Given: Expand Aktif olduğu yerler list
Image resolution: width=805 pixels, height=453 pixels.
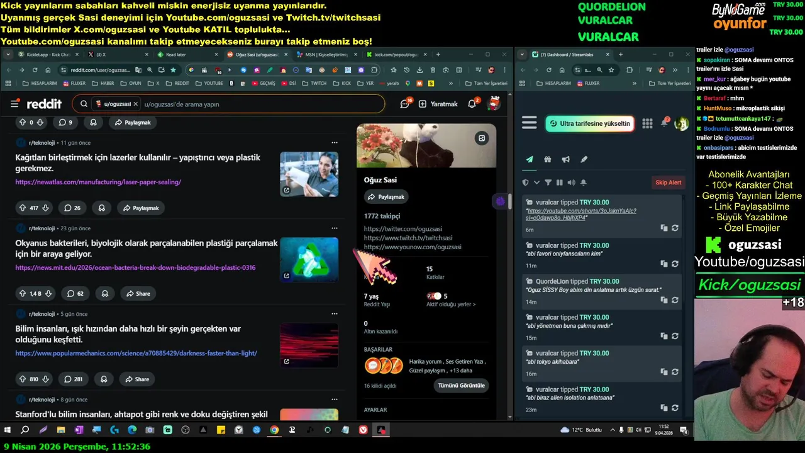Looking at the screenshot, I should (x=451, y=305).
